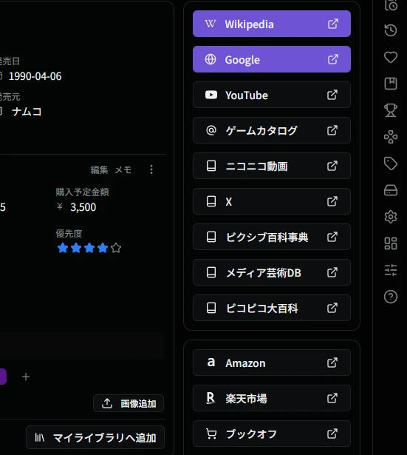The height and width of the screenshot is (455, 407).
Task: Click マイライブラリへ追加 button
Action: pos(95,437)
